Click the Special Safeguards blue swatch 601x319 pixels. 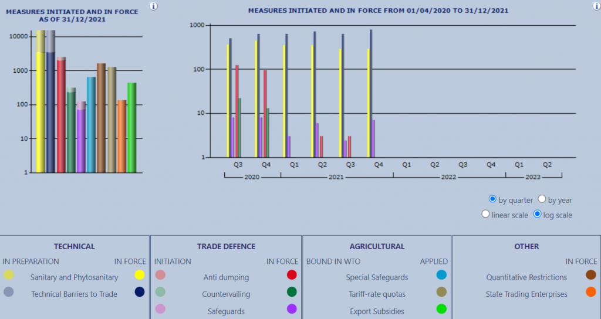point(441,275)
